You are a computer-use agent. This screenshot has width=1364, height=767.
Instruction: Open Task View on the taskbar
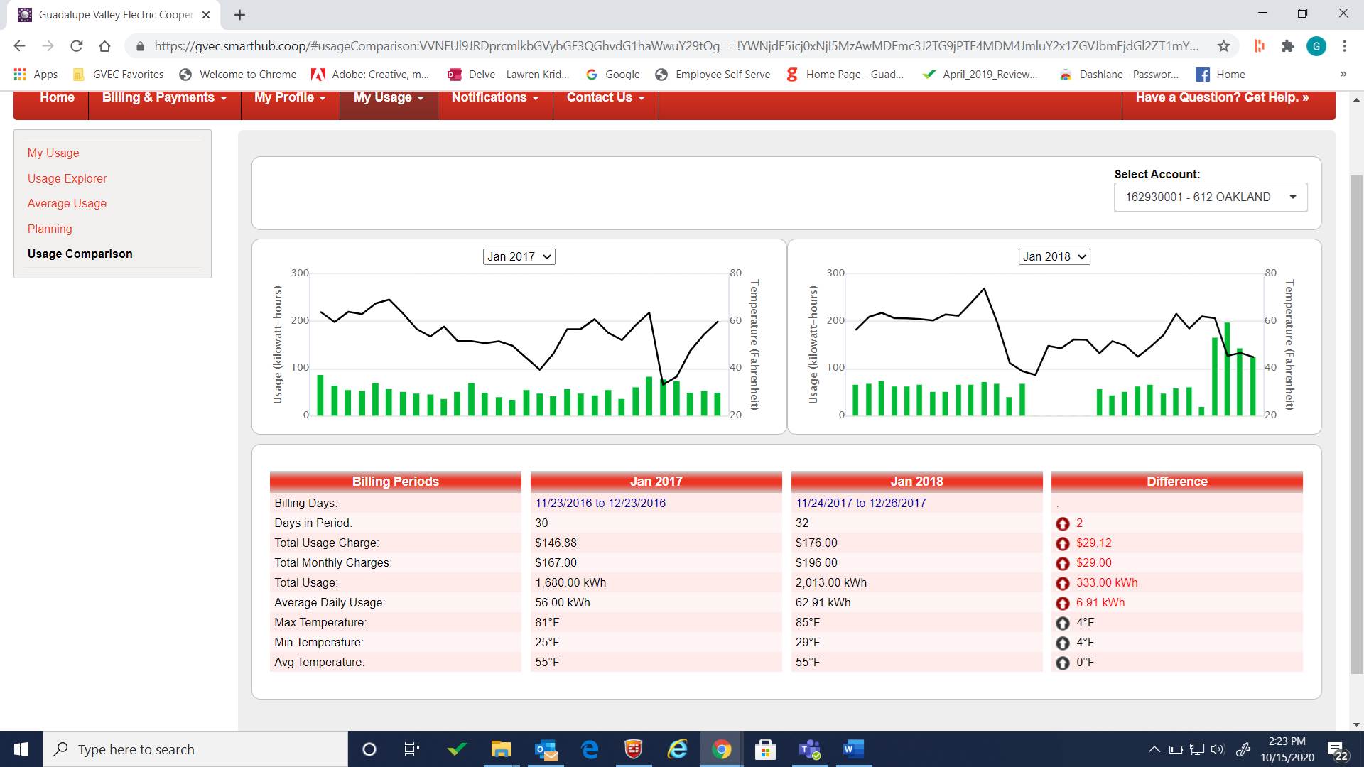coord(412,749)
